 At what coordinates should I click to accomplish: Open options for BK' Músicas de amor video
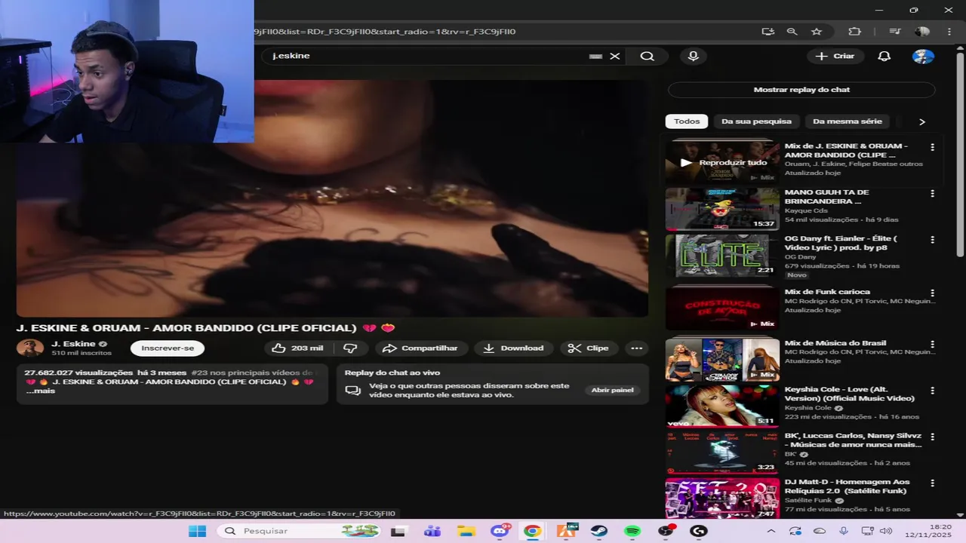(x=932, y=437)
